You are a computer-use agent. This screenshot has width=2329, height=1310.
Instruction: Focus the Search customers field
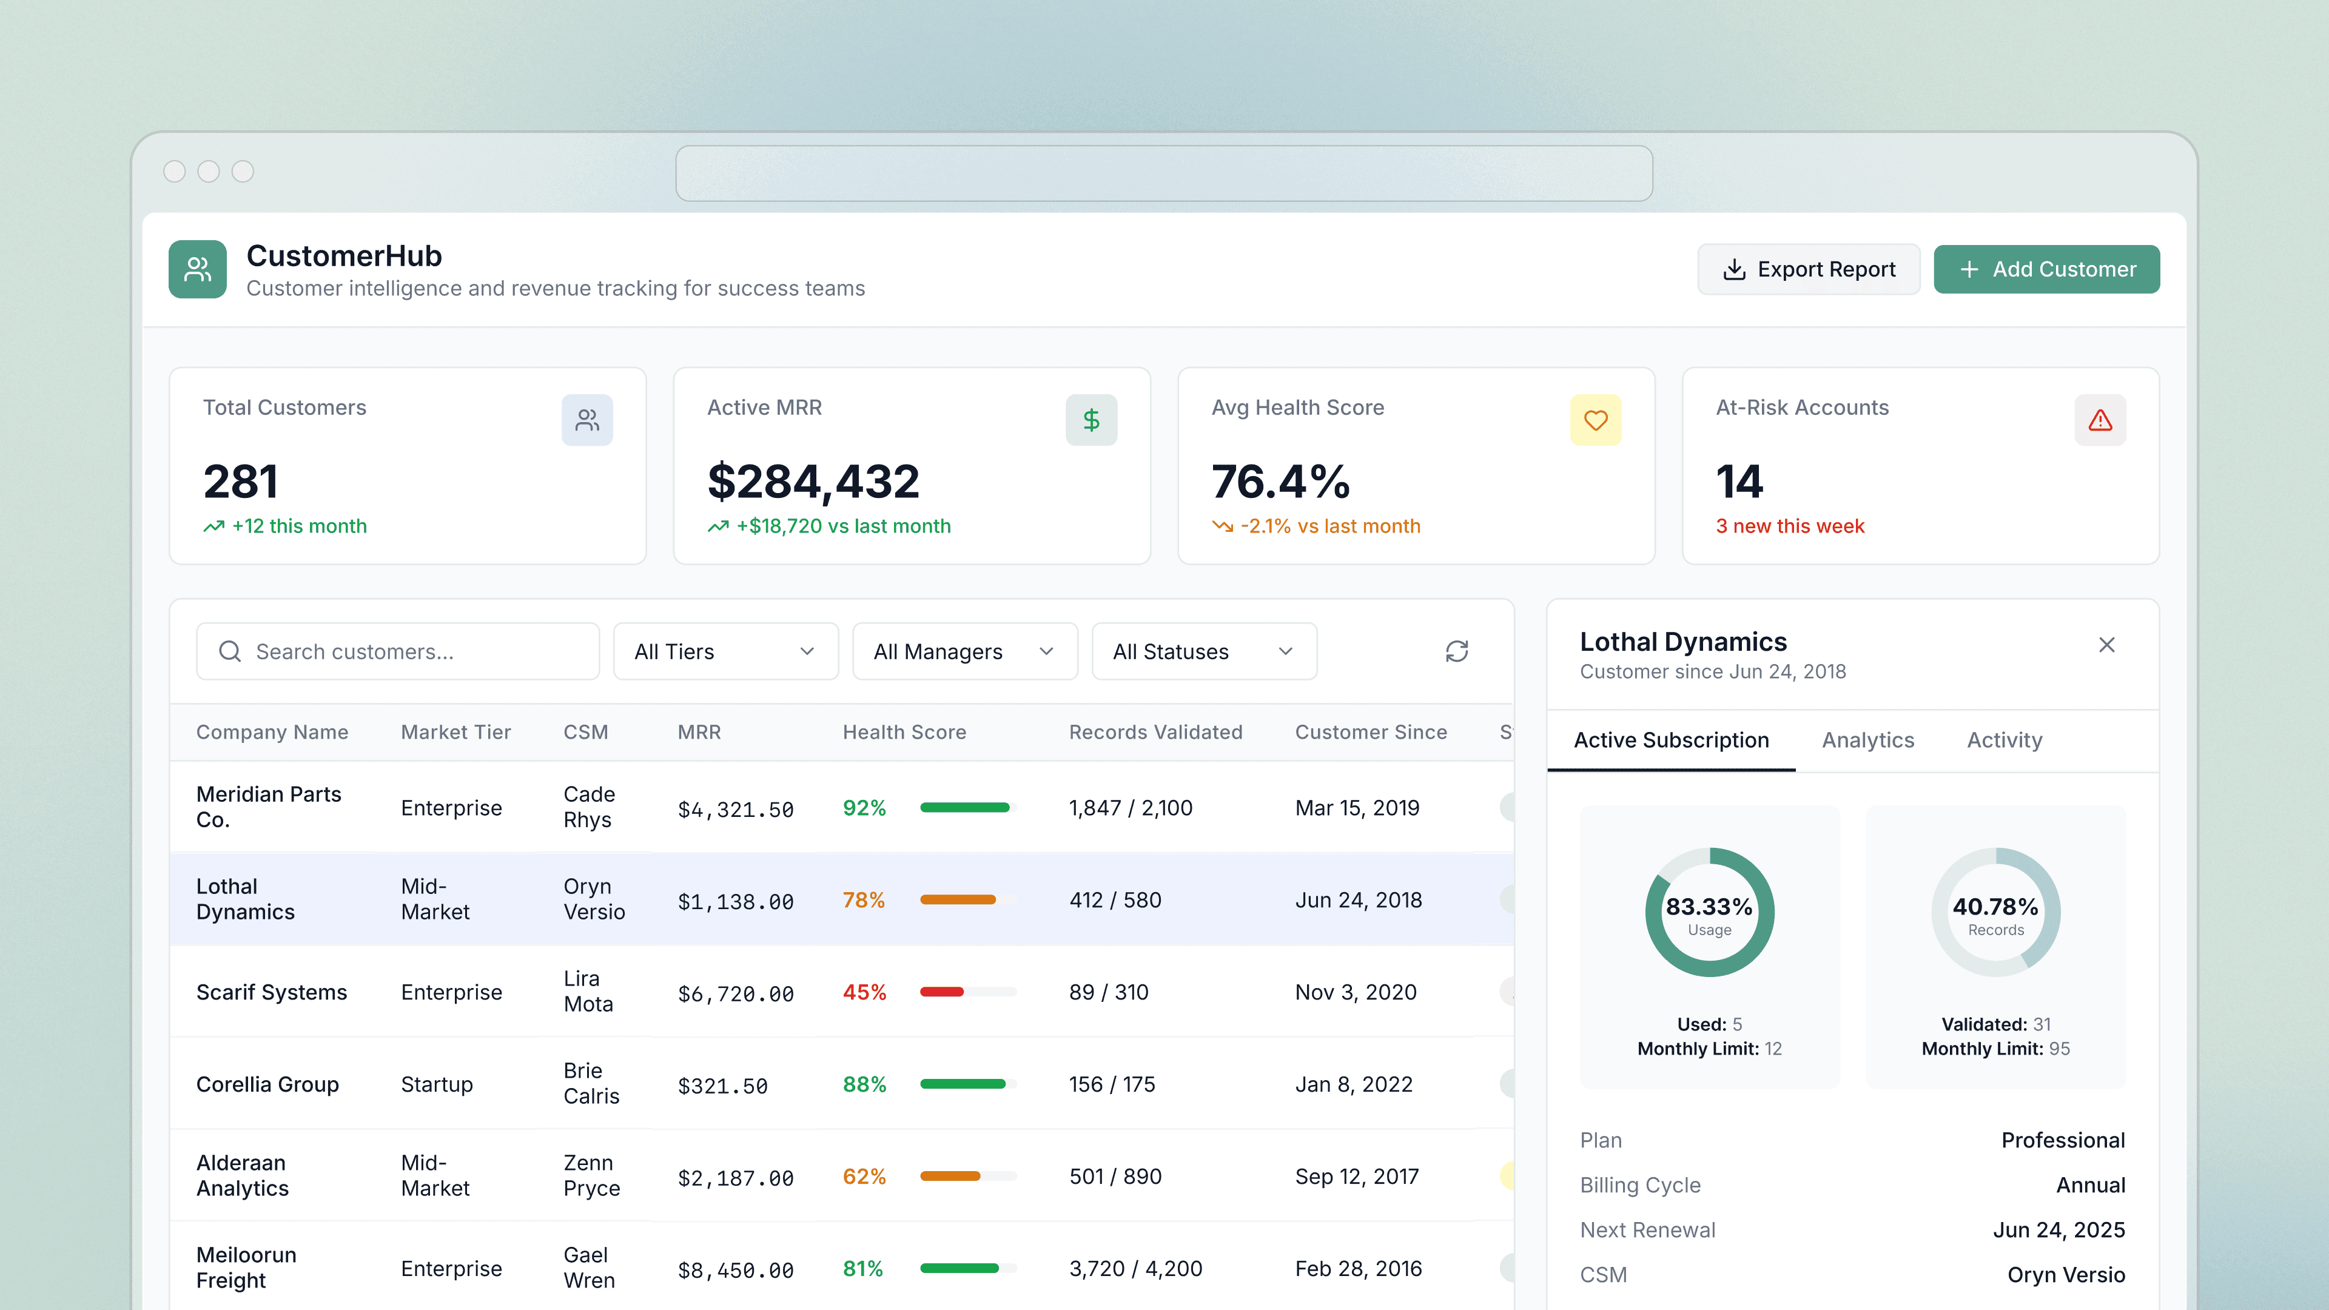point(398,651)
